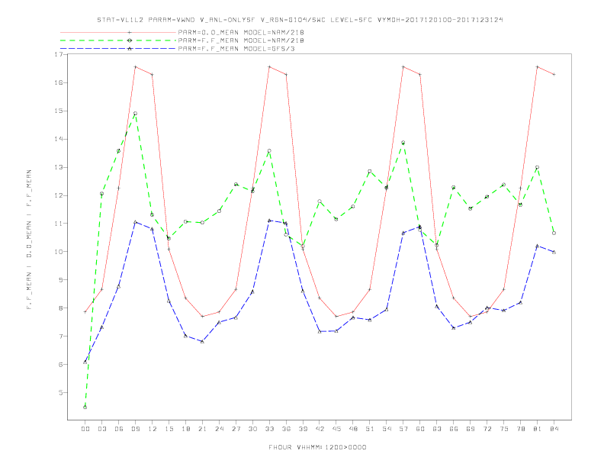
Task: Click the red plus data point at hour 33
Action: 269,66
